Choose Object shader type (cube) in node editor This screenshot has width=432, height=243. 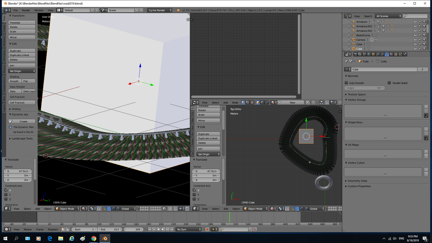tap(258, 102)
